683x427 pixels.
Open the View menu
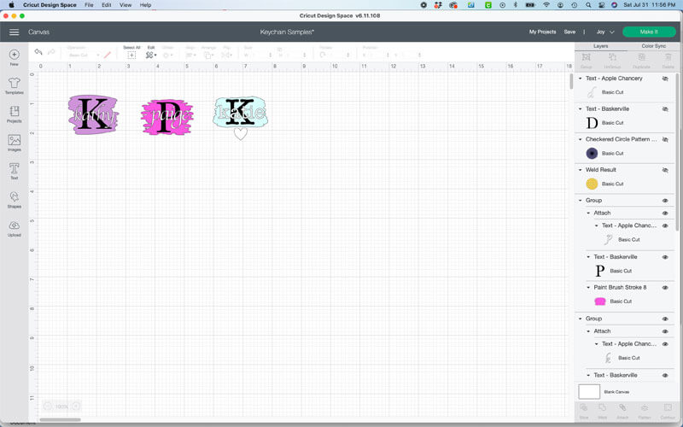click(x=126, y=5)
